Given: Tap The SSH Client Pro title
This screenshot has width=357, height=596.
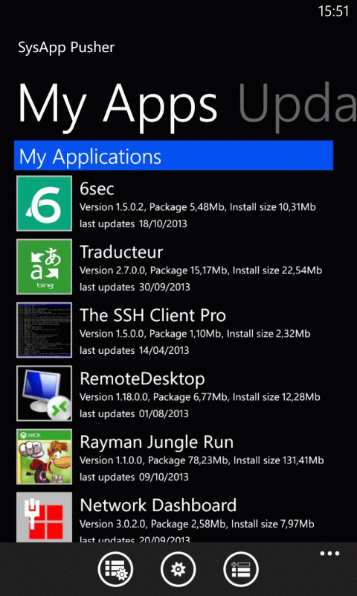Looking at the screenshot, I should tap(153, 315).
